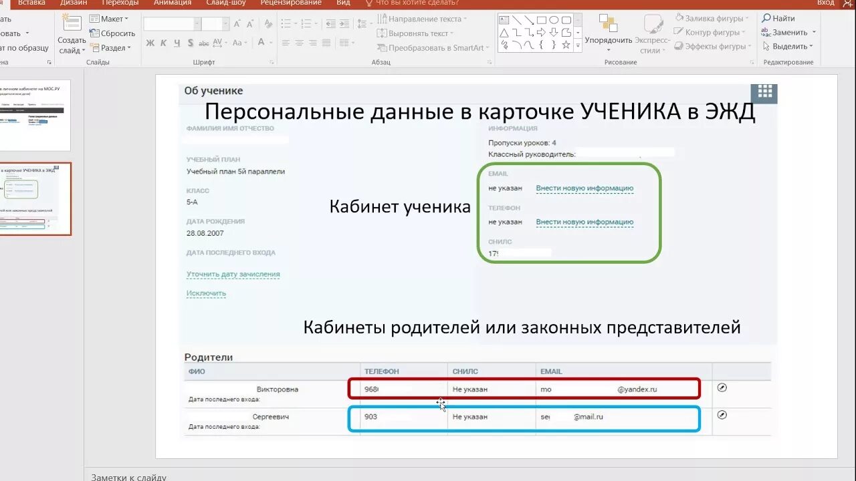Click Преобразовать в SmartArt
Image resolution: width=856 pixels, height=481 pixels.
pyautogui.click(x=433, y=47)
